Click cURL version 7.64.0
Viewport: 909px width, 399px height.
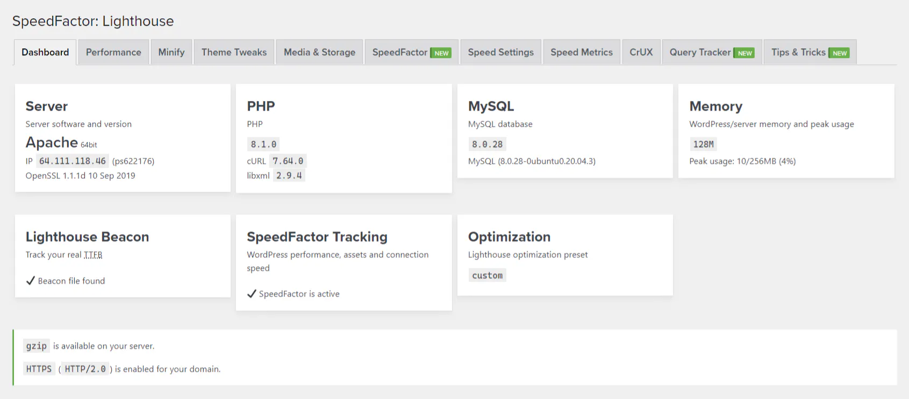[288, 161]
